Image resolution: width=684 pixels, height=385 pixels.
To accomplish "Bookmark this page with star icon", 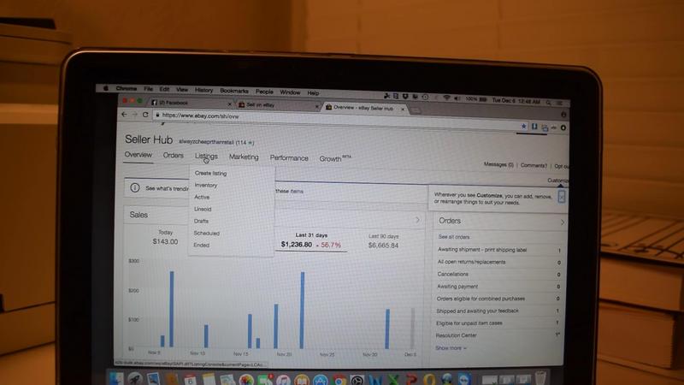I will point(523,126).
